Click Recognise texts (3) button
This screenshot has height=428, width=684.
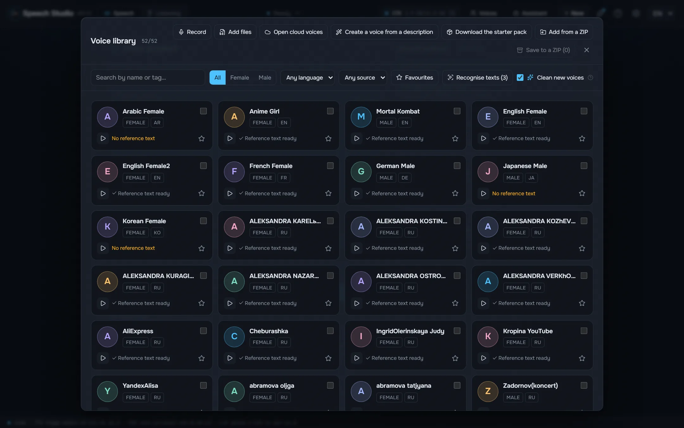(x=478, y=78)
